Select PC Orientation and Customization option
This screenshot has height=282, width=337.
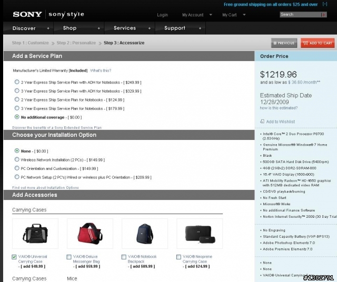click(17, 168)
